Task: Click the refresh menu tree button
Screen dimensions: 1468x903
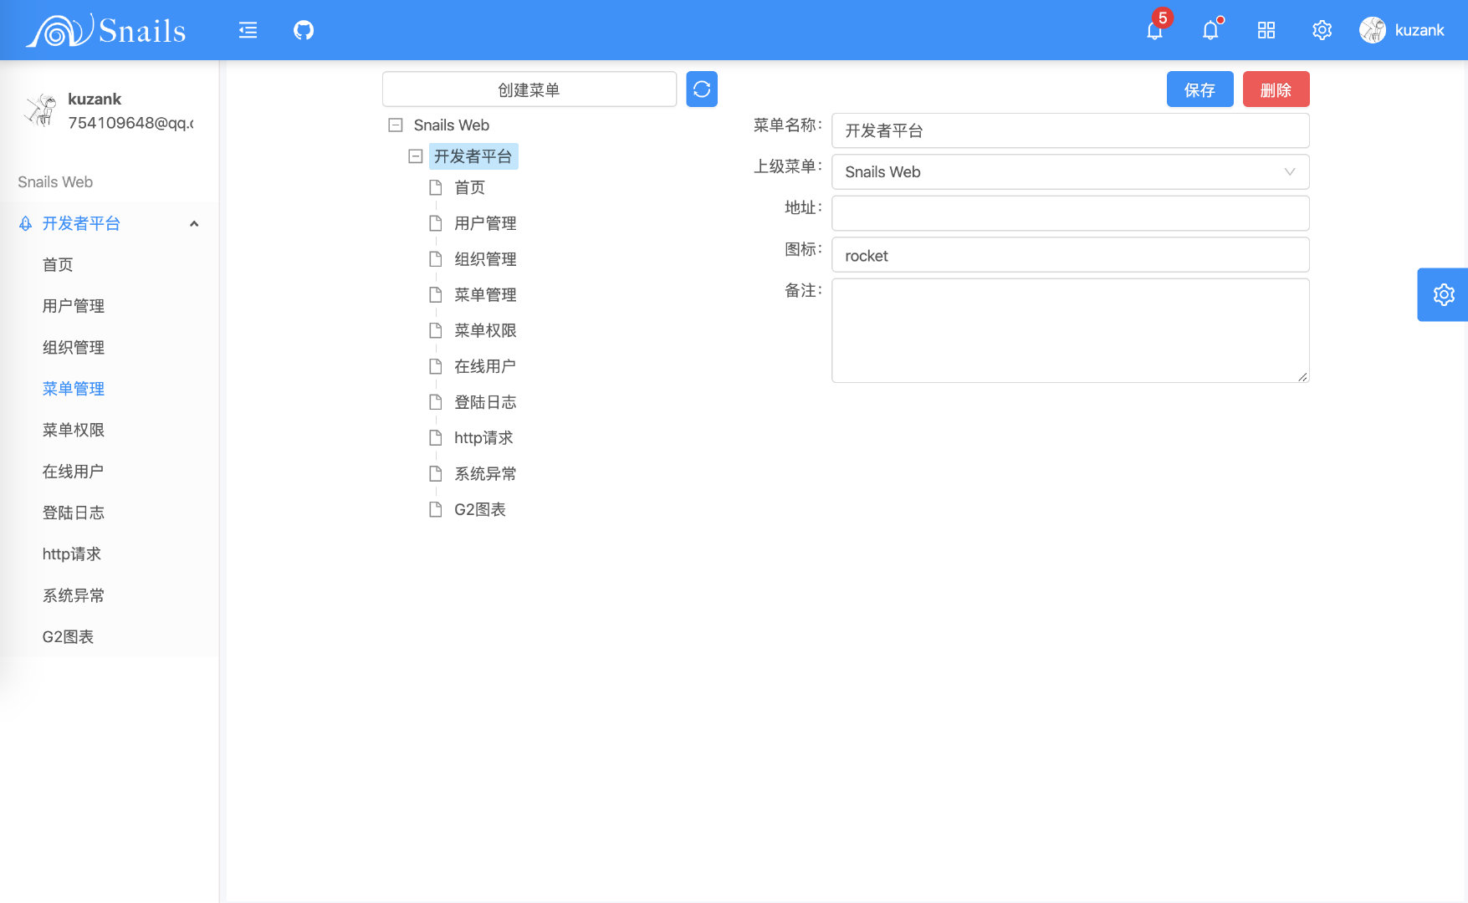Action: click(x=702, y=89)
